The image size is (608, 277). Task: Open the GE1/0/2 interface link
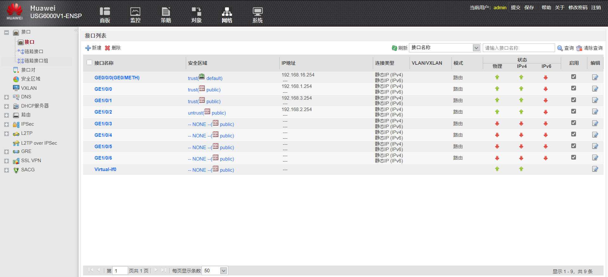tap(103, 112)
